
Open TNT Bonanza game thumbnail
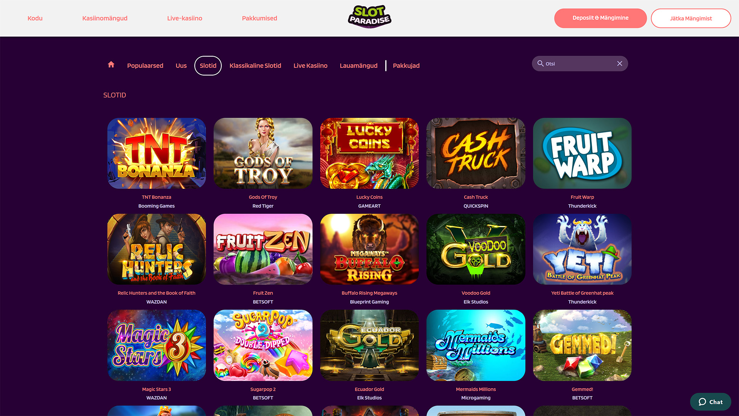157,153
